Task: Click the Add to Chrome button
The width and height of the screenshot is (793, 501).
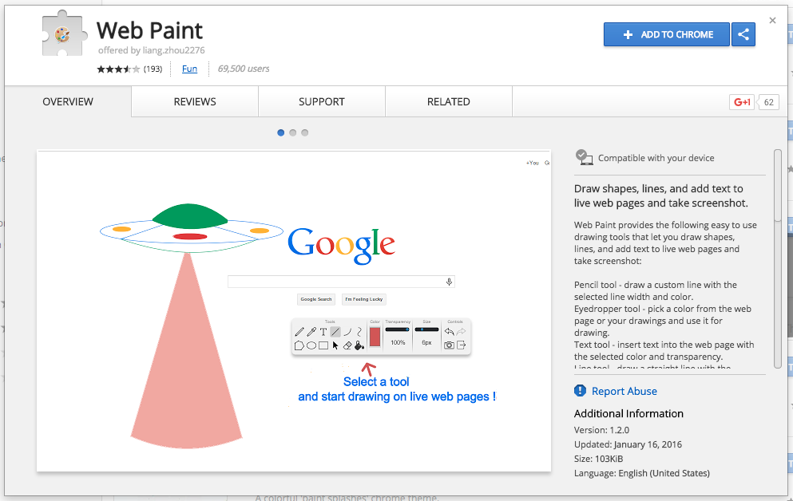Action: 667,34
